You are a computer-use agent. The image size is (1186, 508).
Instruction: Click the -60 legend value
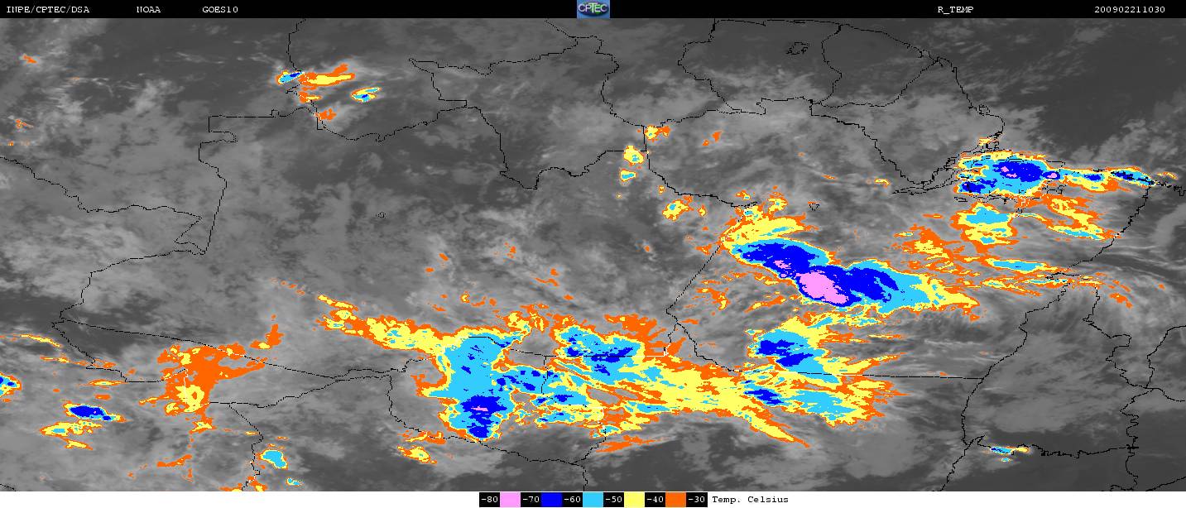(572, 500)
